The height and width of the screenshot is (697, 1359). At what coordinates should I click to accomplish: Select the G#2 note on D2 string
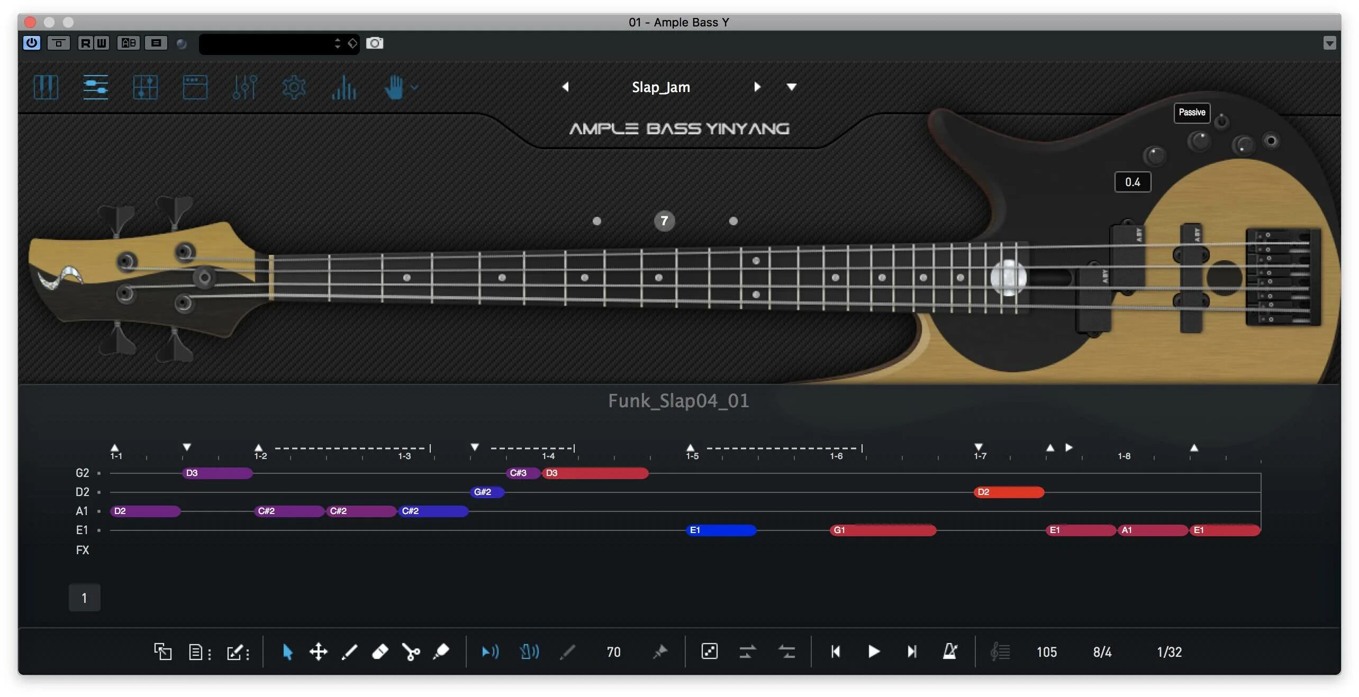(x=487, y=492)
